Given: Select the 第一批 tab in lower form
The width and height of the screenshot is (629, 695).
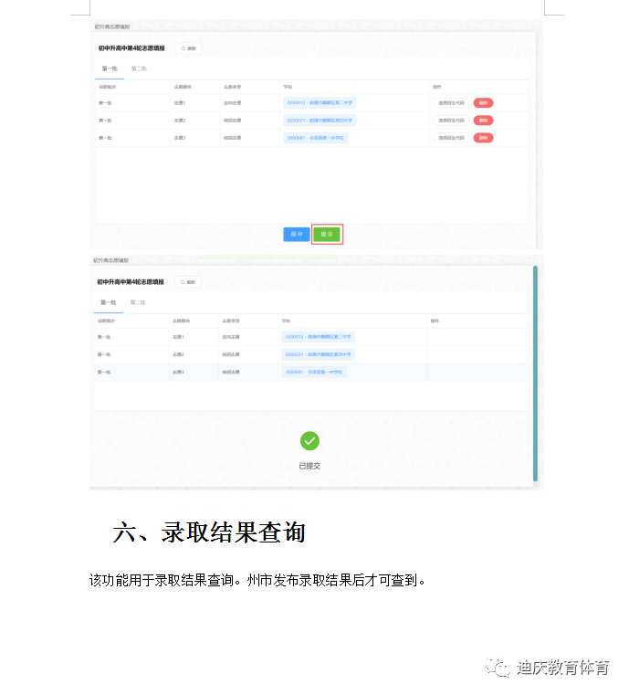Looking at the screenshot, I should 108,302.
